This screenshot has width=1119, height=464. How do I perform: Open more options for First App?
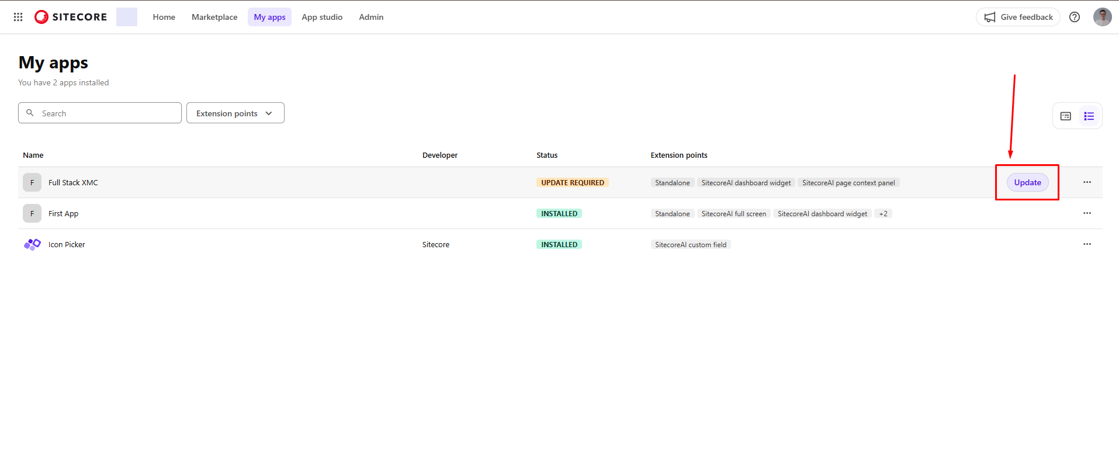click(x=1087, y=213)
